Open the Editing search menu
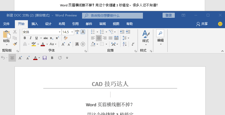The image size is (225, 115). click(160, 37)
